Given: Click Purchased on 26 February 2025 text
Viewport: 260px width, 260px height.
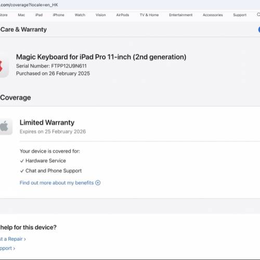Looking at the screenshot, I should [53, 73].
